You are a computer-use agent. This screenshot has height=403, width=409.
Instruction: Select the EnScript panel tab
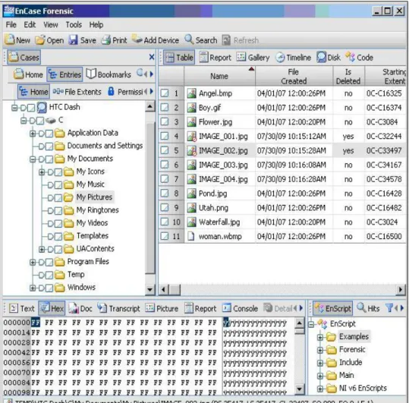point(333,309)
